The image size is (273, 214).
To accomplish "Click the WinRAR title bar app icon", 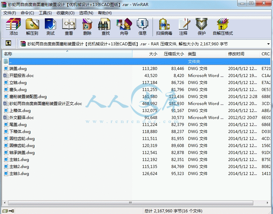I will click(4, 5).
